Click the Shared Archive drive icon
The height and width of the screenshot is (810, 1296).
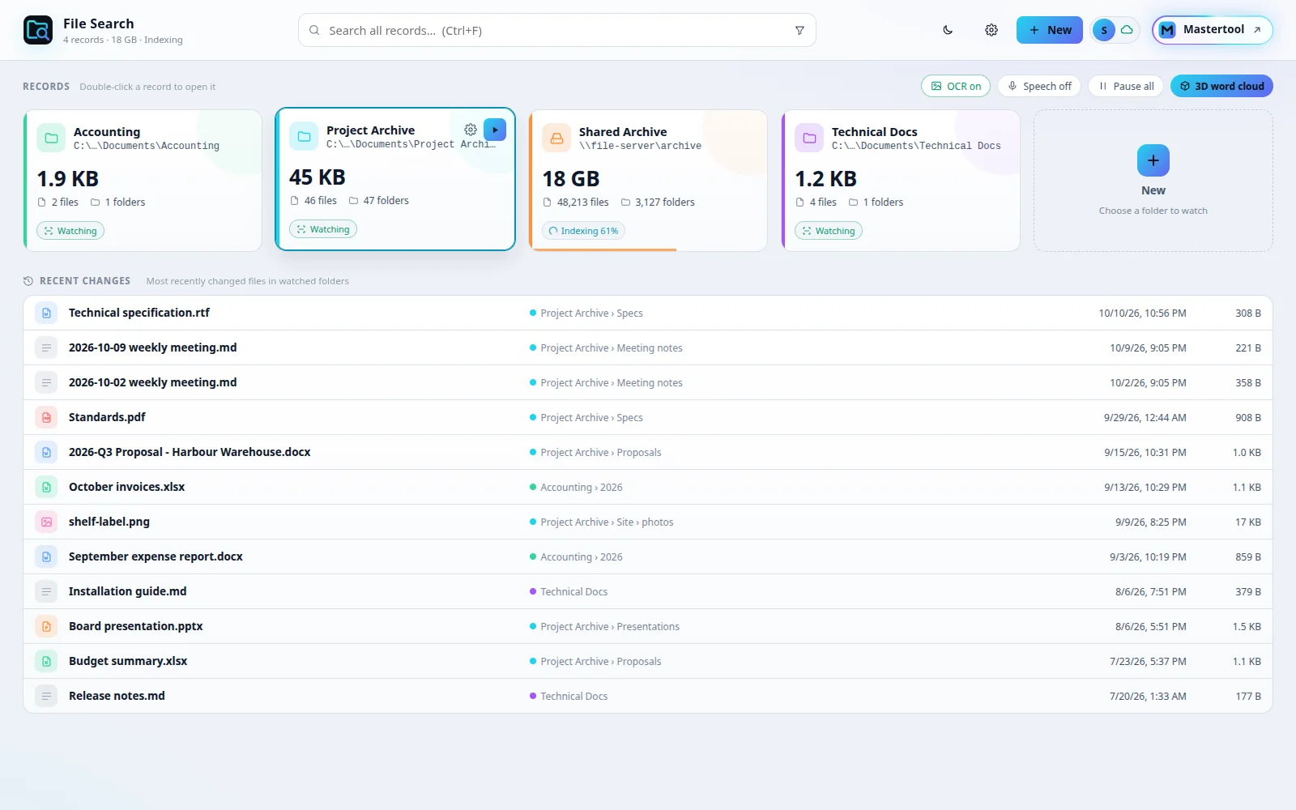pos(556,138)
